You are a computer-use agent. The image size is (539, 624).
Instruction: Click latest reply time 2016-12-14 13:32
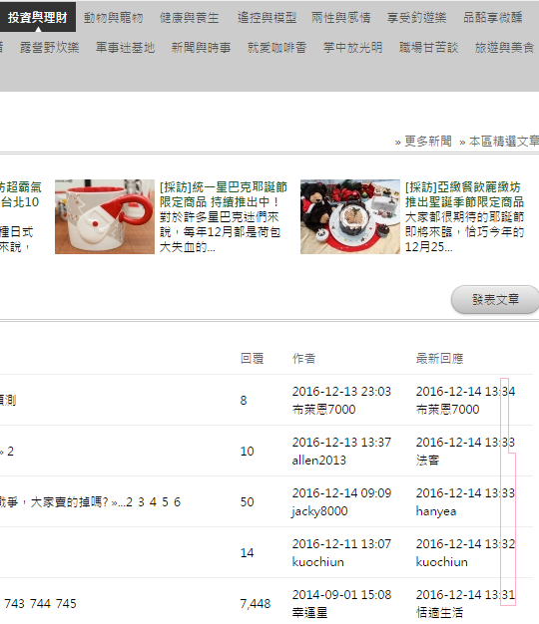(x=465, y=543)
